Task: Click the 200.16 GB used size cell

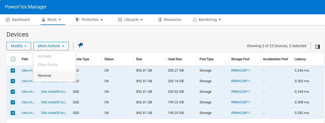Action: 176,81
